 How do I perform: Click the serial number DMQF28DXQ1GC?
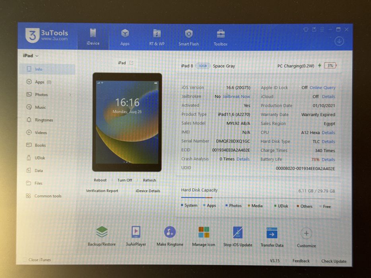pyautogui.click(x=233, y=141)
